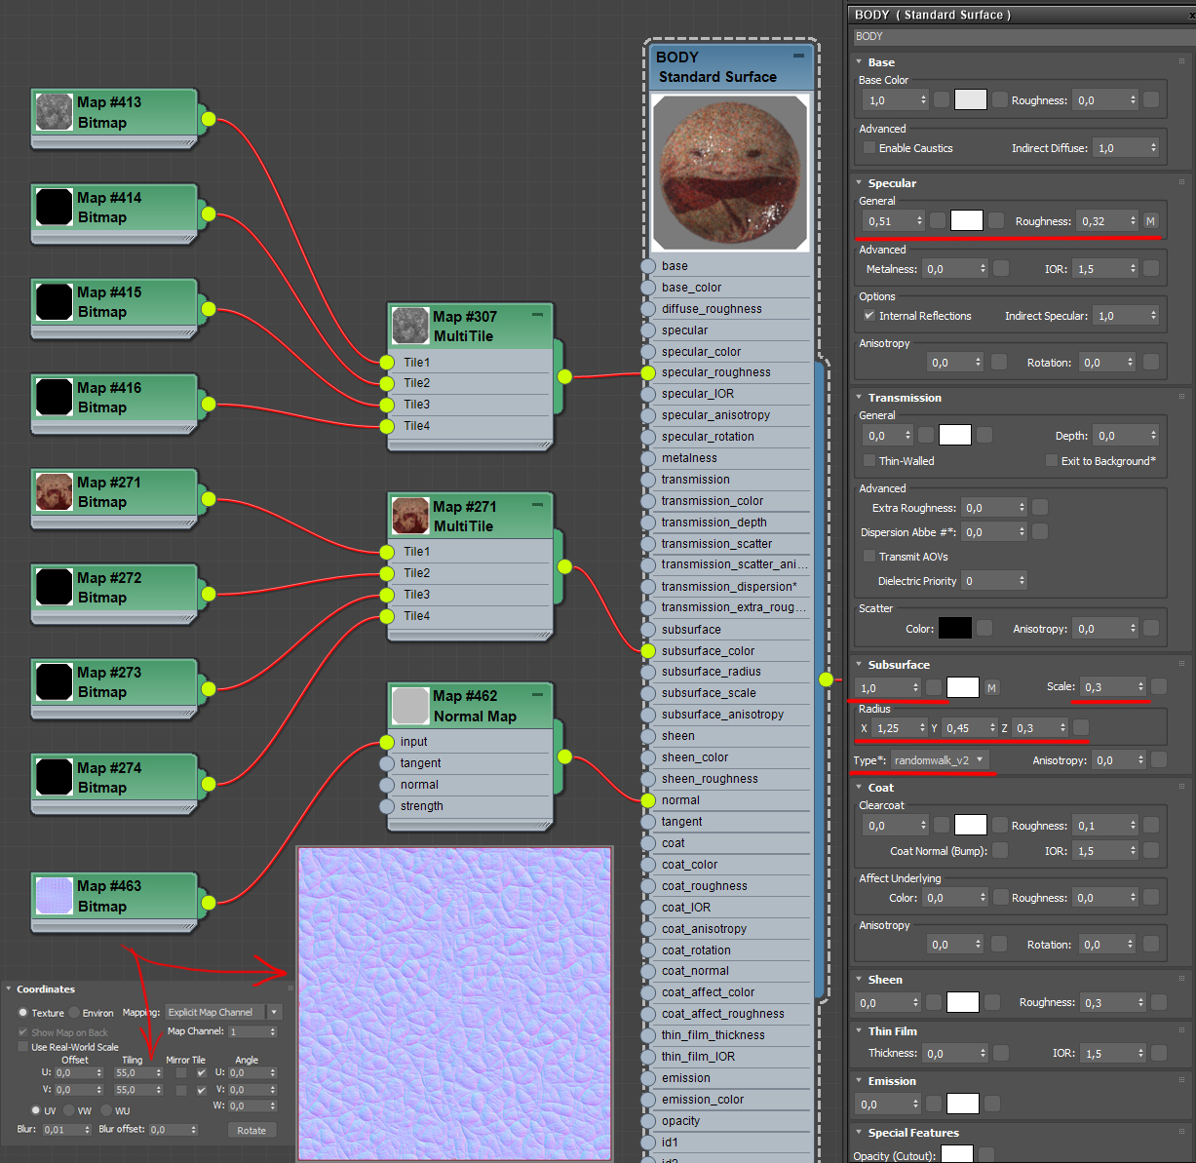This screenshot has width=1196, height=1163.
Task: Click the Map #413 bitmap thumbnail
Action: 54,111
